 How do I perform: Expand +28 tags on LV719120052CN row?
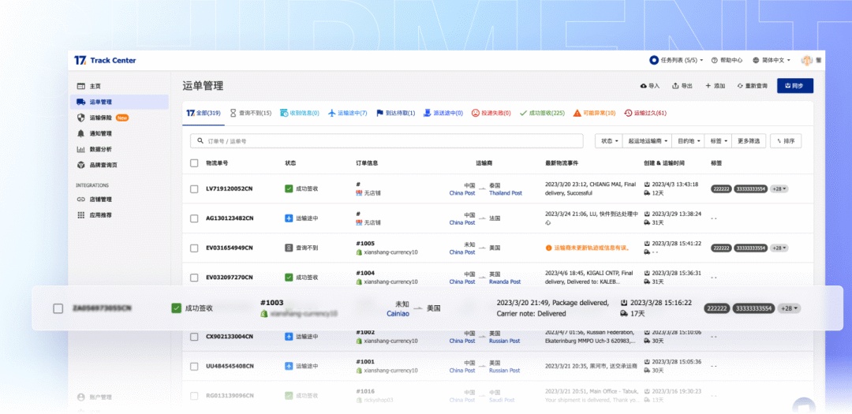coord(779,188)
